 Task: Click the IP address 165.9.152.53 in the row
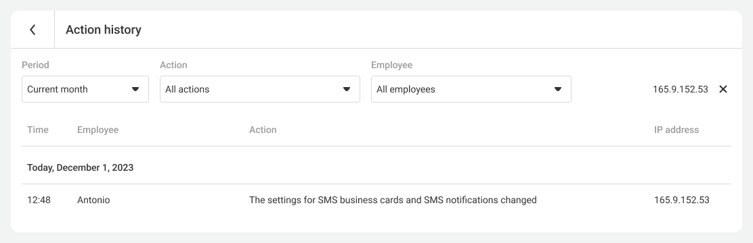pyautogui.click(x=681, y=200)
